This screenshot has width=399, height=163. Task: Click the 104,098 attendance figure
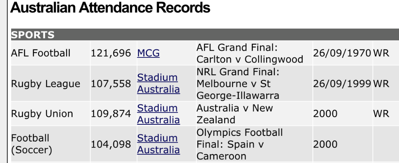[x=111, y=144]
